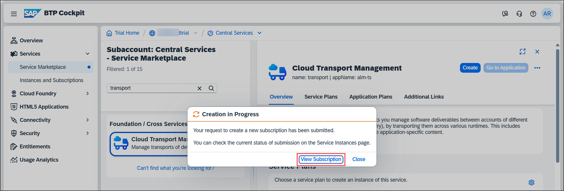
Task: Click the blue Create button
Action: [x=470, y=68]
